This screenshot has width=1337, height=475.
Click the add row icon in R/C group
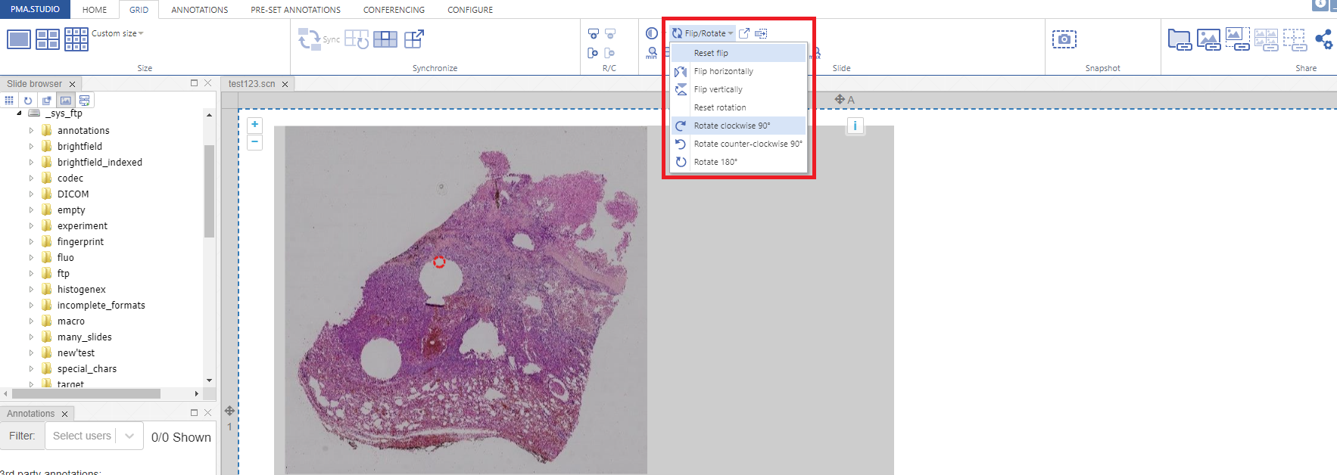point(594,34)
